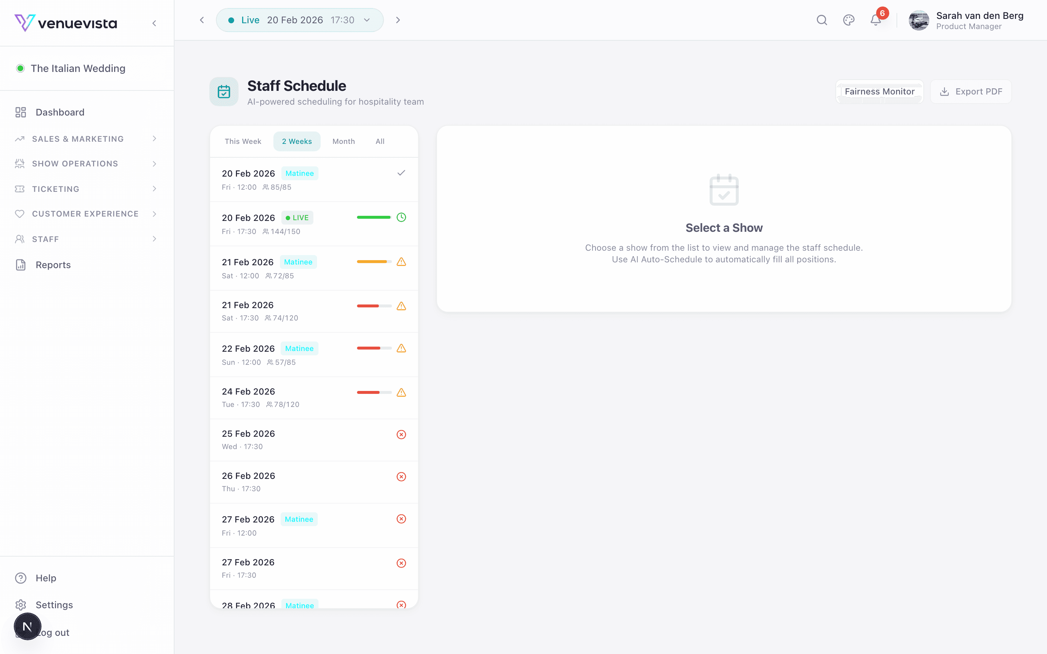Open the theme palette picker
The image size is (1047, 654).
click(x=849, y=20)
